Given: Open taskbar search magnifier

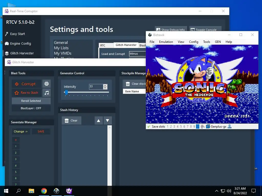Looking at the screenshot, I should (18, 191).
